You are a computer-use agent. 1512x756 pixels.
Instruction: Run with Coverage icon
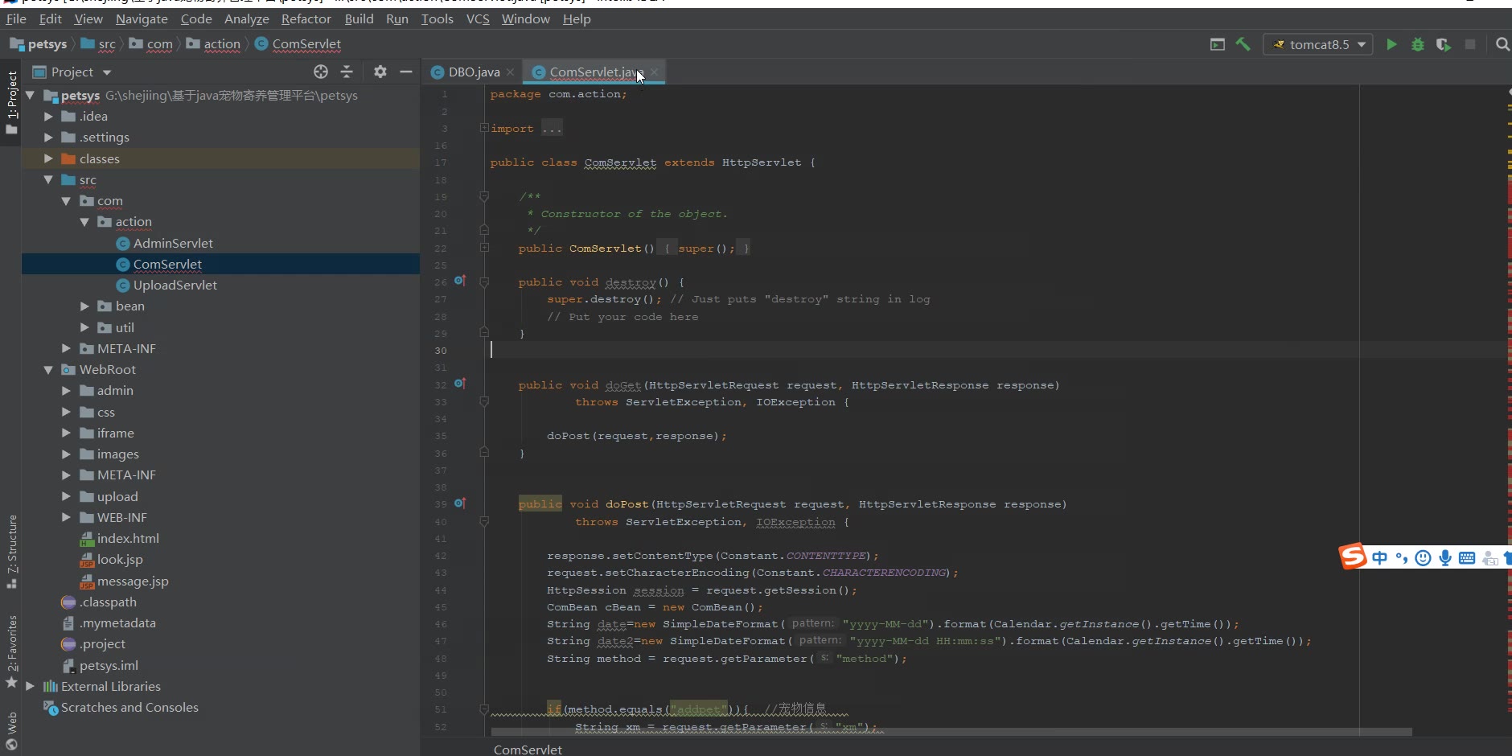click(1444, 45)
